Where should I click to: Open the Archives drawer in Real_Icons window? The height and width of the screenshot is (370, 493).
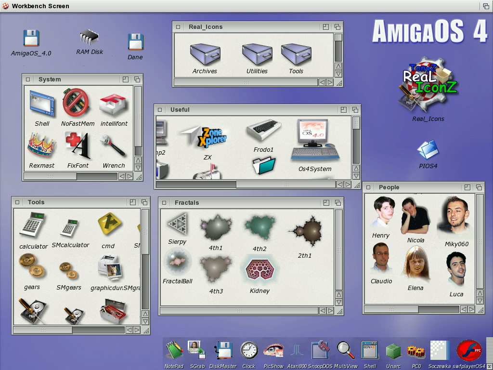tap(205, 54)
